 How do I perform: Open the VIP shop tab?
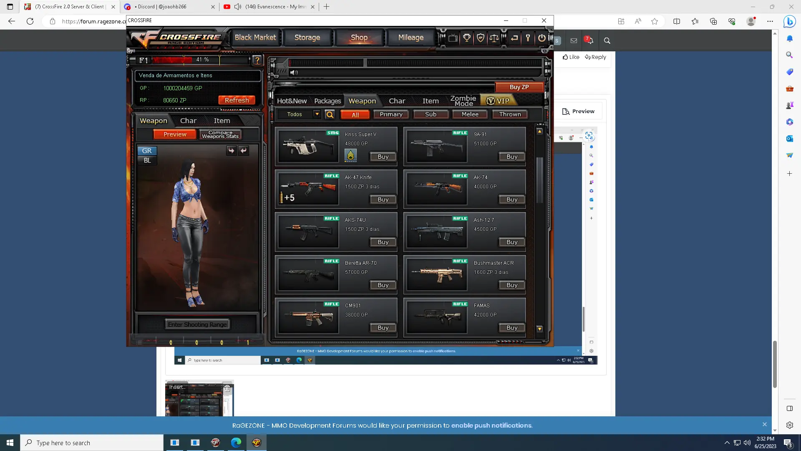(x=498, y=101)
